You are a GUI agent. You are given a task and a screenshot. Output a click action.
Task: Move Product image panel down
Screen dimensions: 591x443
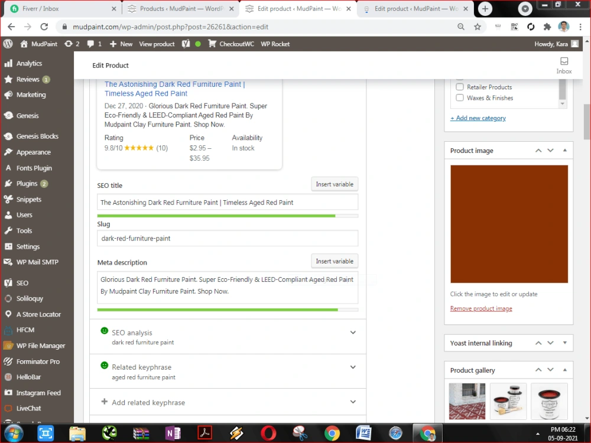551,150
